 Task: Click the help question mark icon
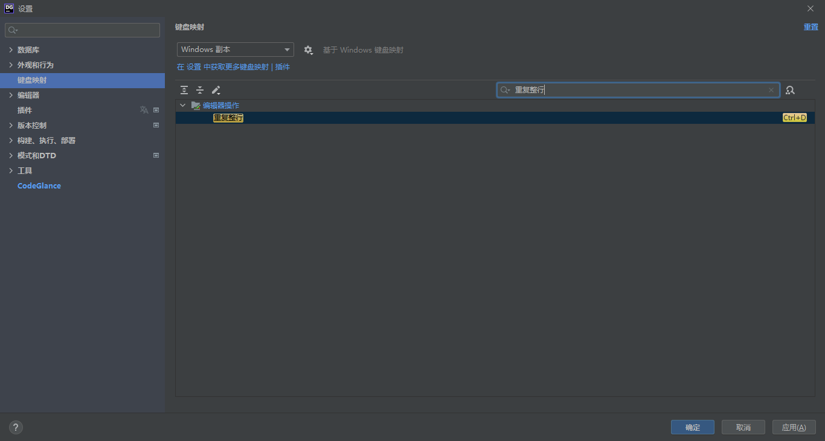(15, 427)
